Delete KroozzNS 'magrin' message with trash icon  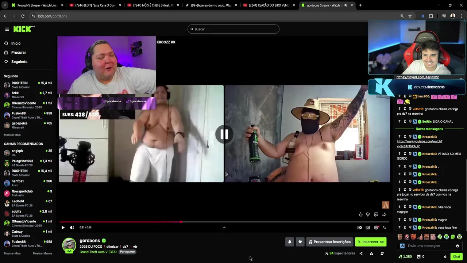400,220
